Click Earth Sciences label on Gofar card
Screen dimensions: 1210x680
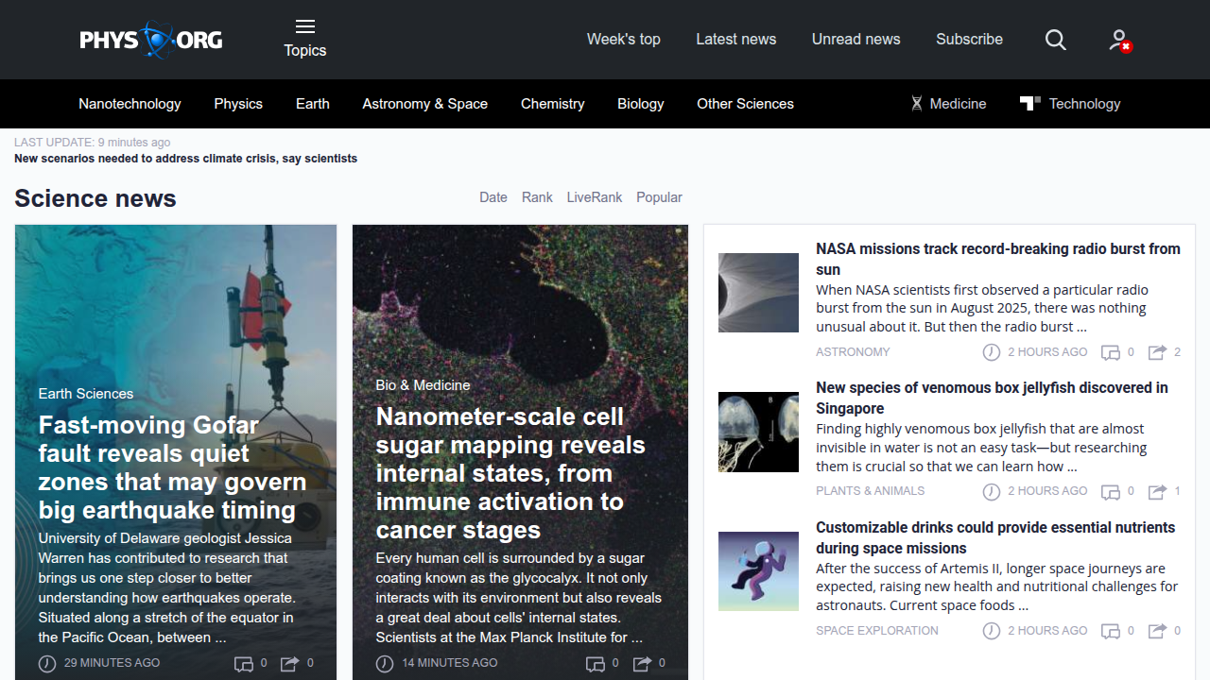click(86, 394)
